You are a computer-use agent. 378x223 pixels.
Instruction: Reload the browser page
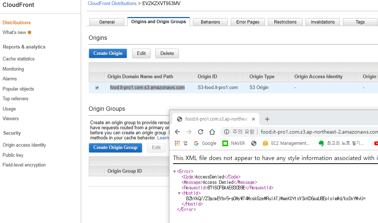(201, 132)
